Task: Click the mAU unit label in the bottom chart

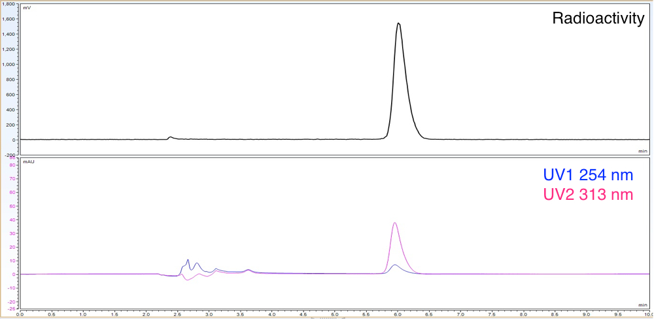Action: [28, 160]
